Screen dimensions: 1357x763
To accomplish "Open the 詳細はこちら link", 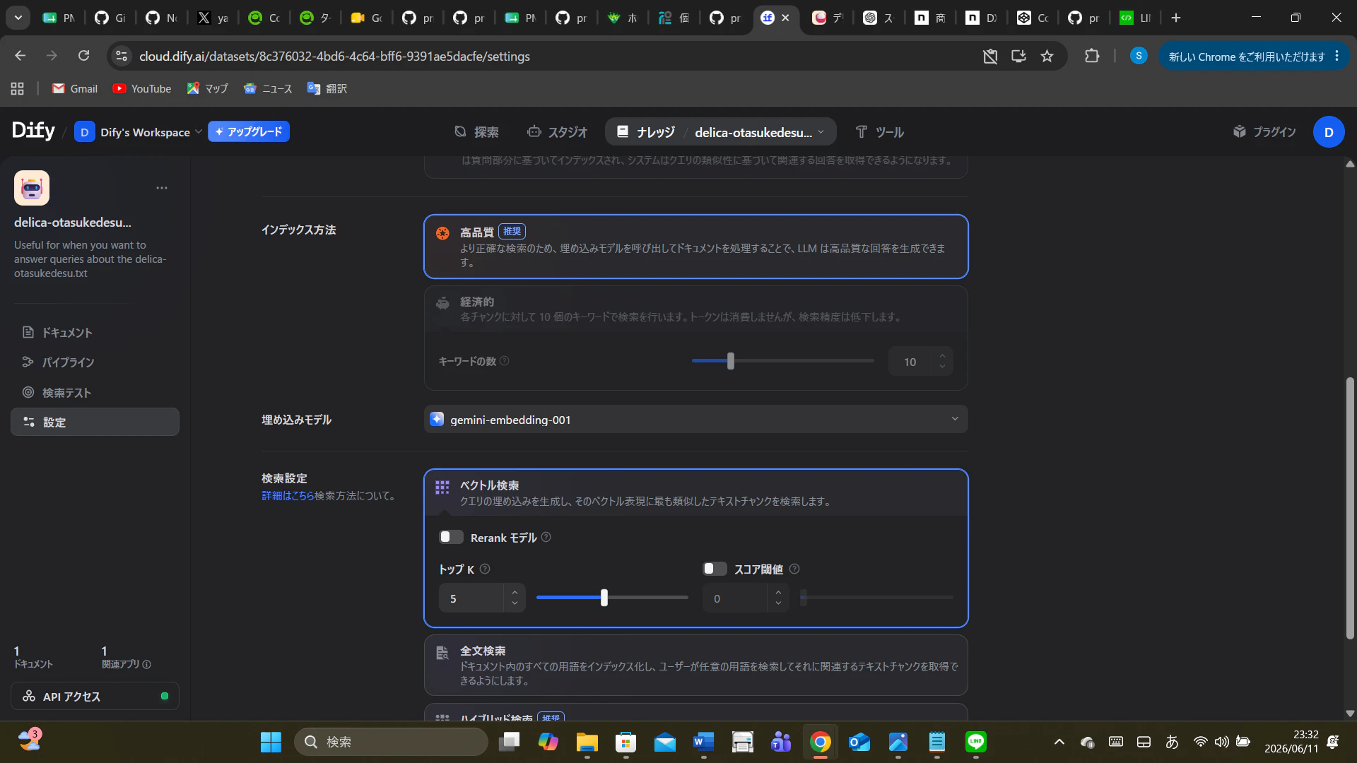I will (288, 496).
